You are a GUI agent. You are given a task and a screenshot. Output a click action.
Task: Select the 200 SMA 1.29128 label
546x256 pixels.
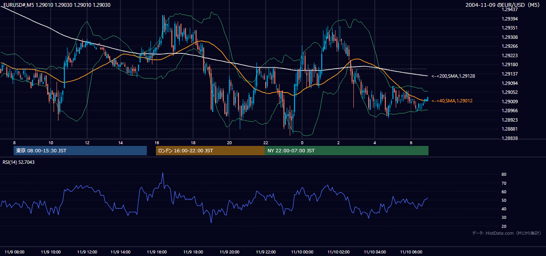coord(454,76)
